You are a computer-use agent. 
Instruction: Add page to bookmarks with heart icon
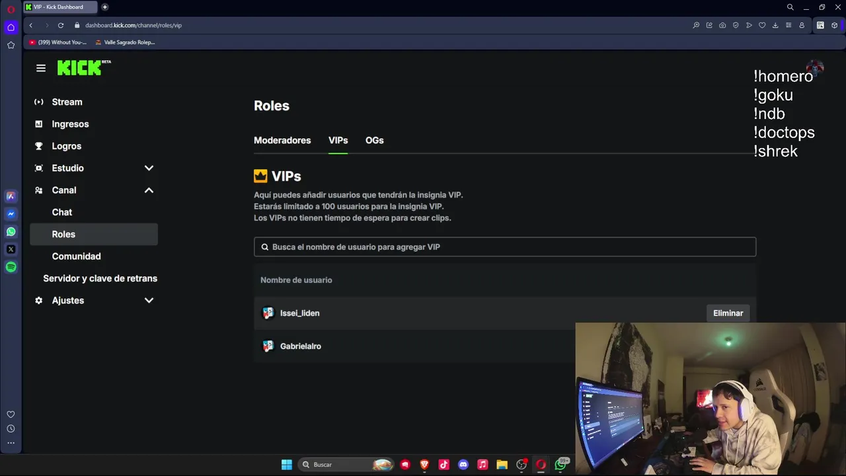pos(762,25)
